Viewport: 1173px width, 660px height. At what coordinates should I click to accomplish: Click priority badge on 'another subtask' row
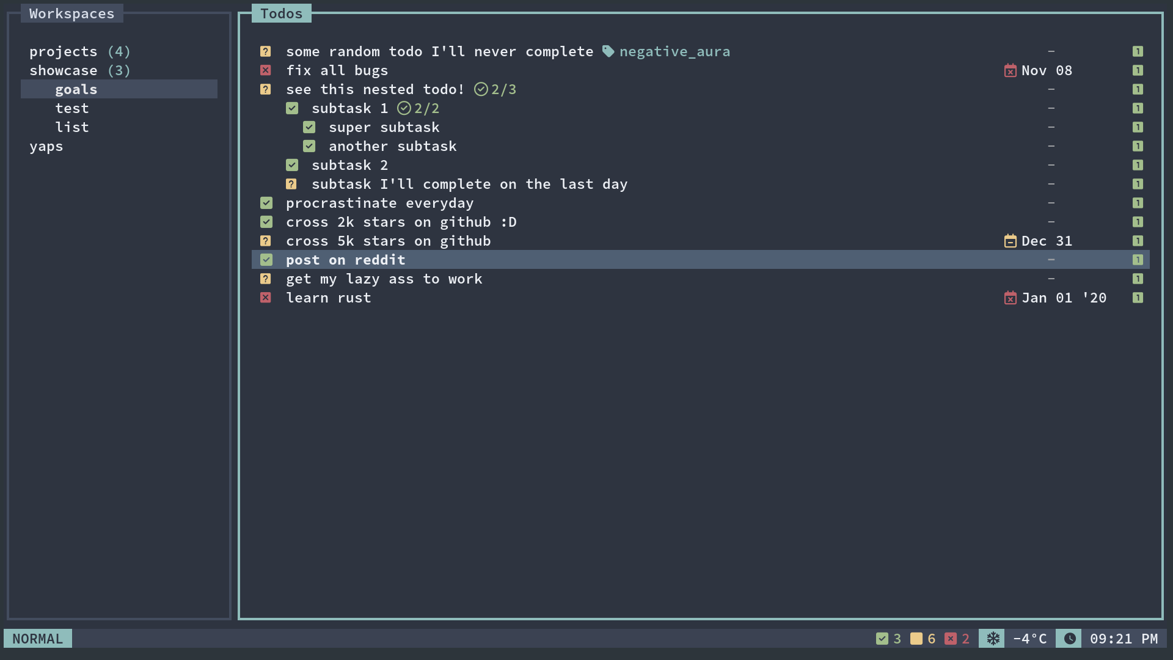pos(1138,146)
